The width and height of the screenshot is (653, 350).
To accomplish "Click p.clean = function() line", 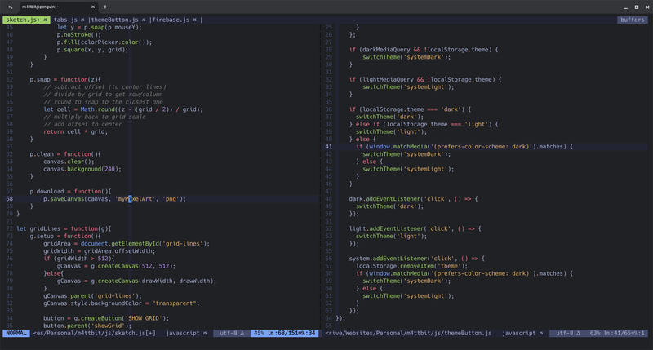I will [65, 154].
